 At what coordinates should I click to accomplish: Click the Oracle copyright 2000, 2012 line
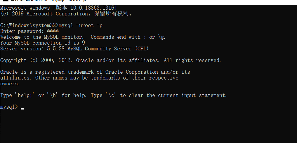click(x=111, y=61)
